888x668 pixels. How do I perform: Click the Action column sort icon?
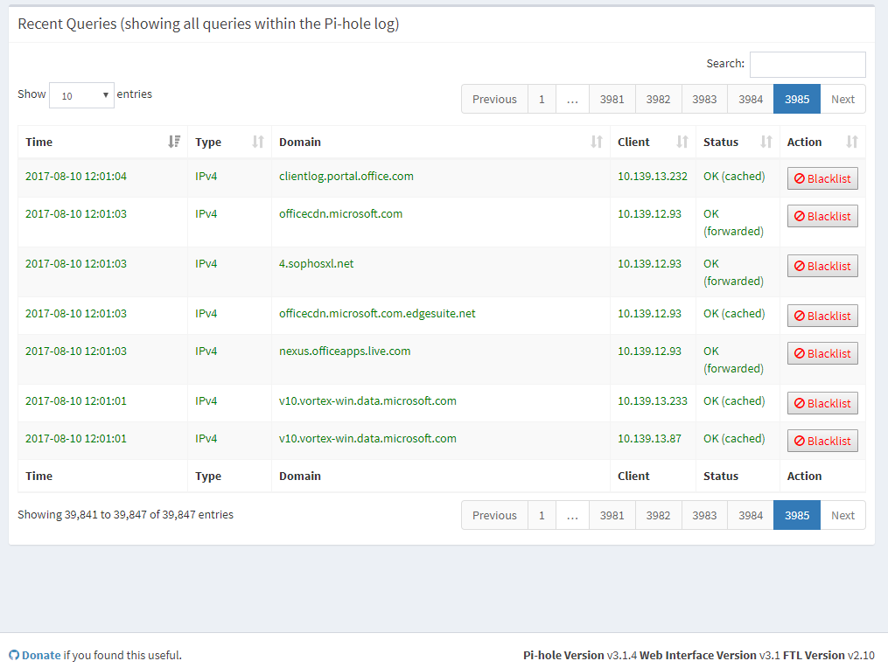pos(852,142)
